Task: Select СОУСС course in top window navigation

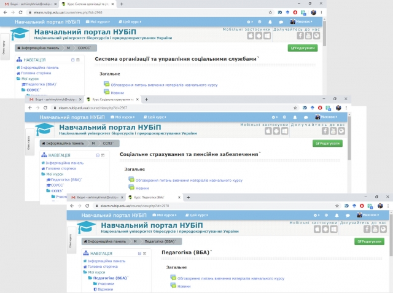Action: click(34, 90)
